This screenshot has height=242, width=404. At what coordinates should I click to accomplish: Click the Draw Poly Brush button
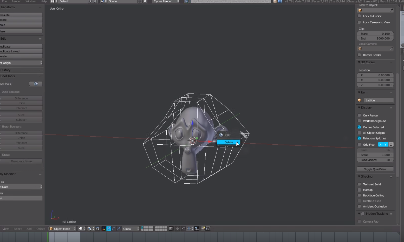click(x=21, y=161)
